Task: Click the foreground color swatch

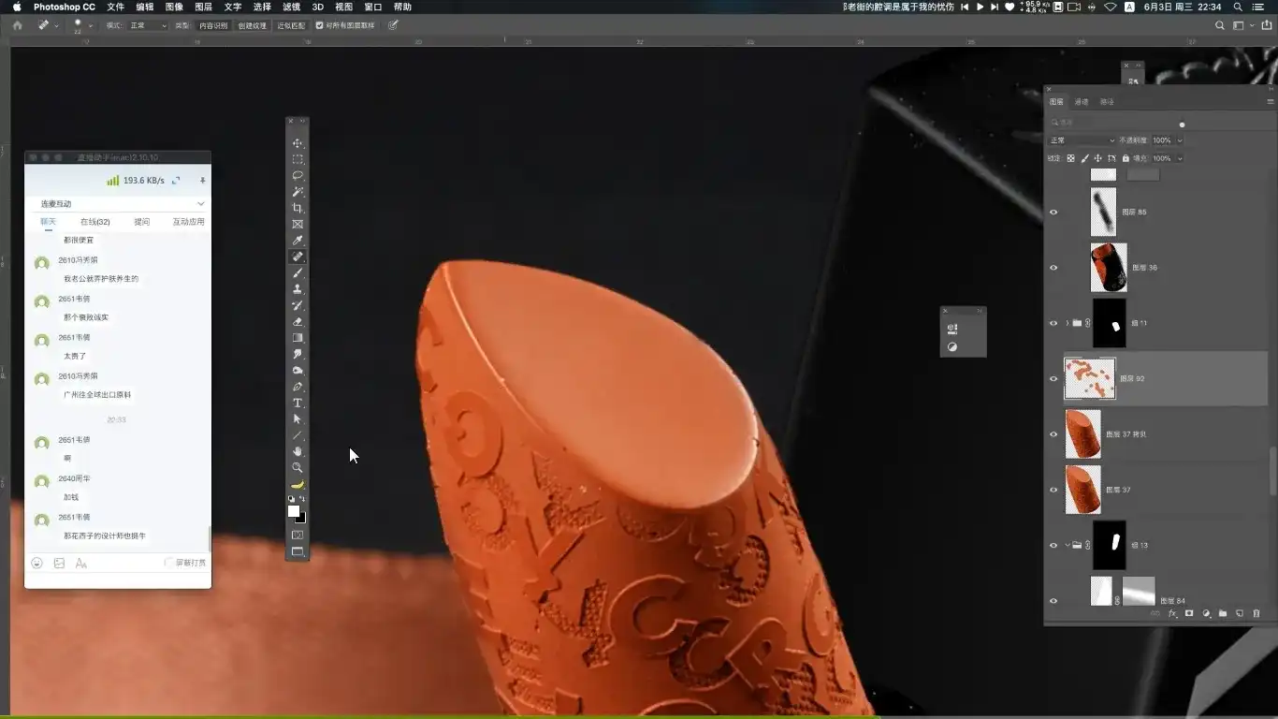Action: (294, 511)
